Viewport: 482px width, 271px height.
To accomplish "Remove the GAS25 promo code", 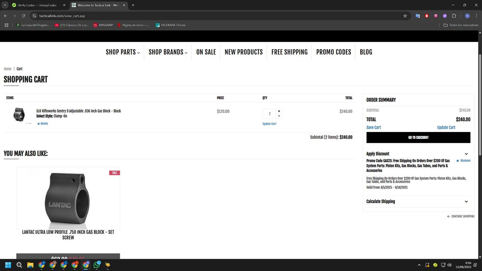I will pyautogui.click(x=463, y=161).
